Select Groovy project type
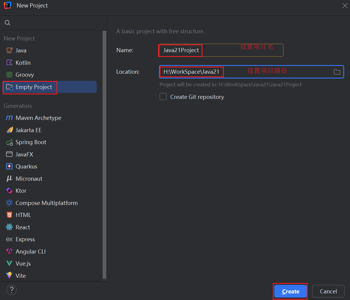This screenshot has width=350, height=300. coord(50,75)
